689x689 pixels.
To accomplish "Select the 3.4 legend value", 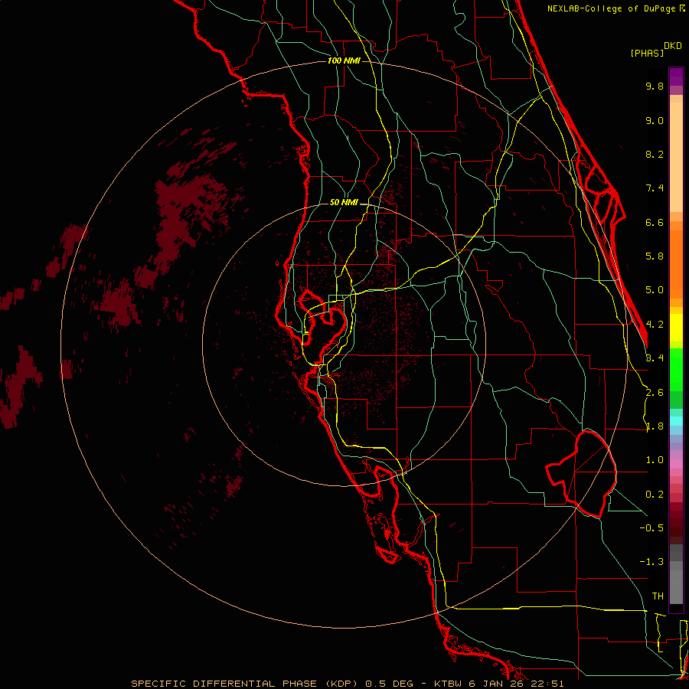I will (x=655, y=358).
